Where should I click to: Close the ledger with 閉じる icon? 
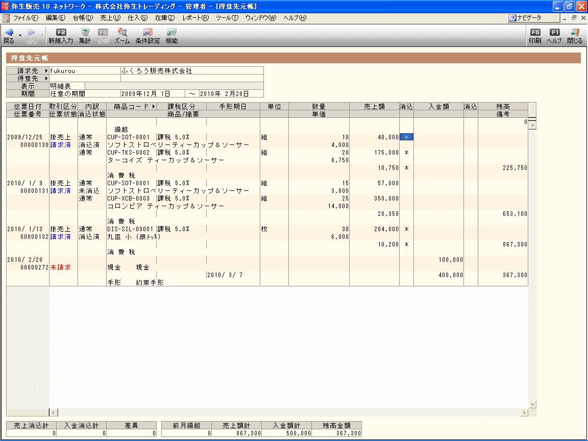(x=575, y=32)
